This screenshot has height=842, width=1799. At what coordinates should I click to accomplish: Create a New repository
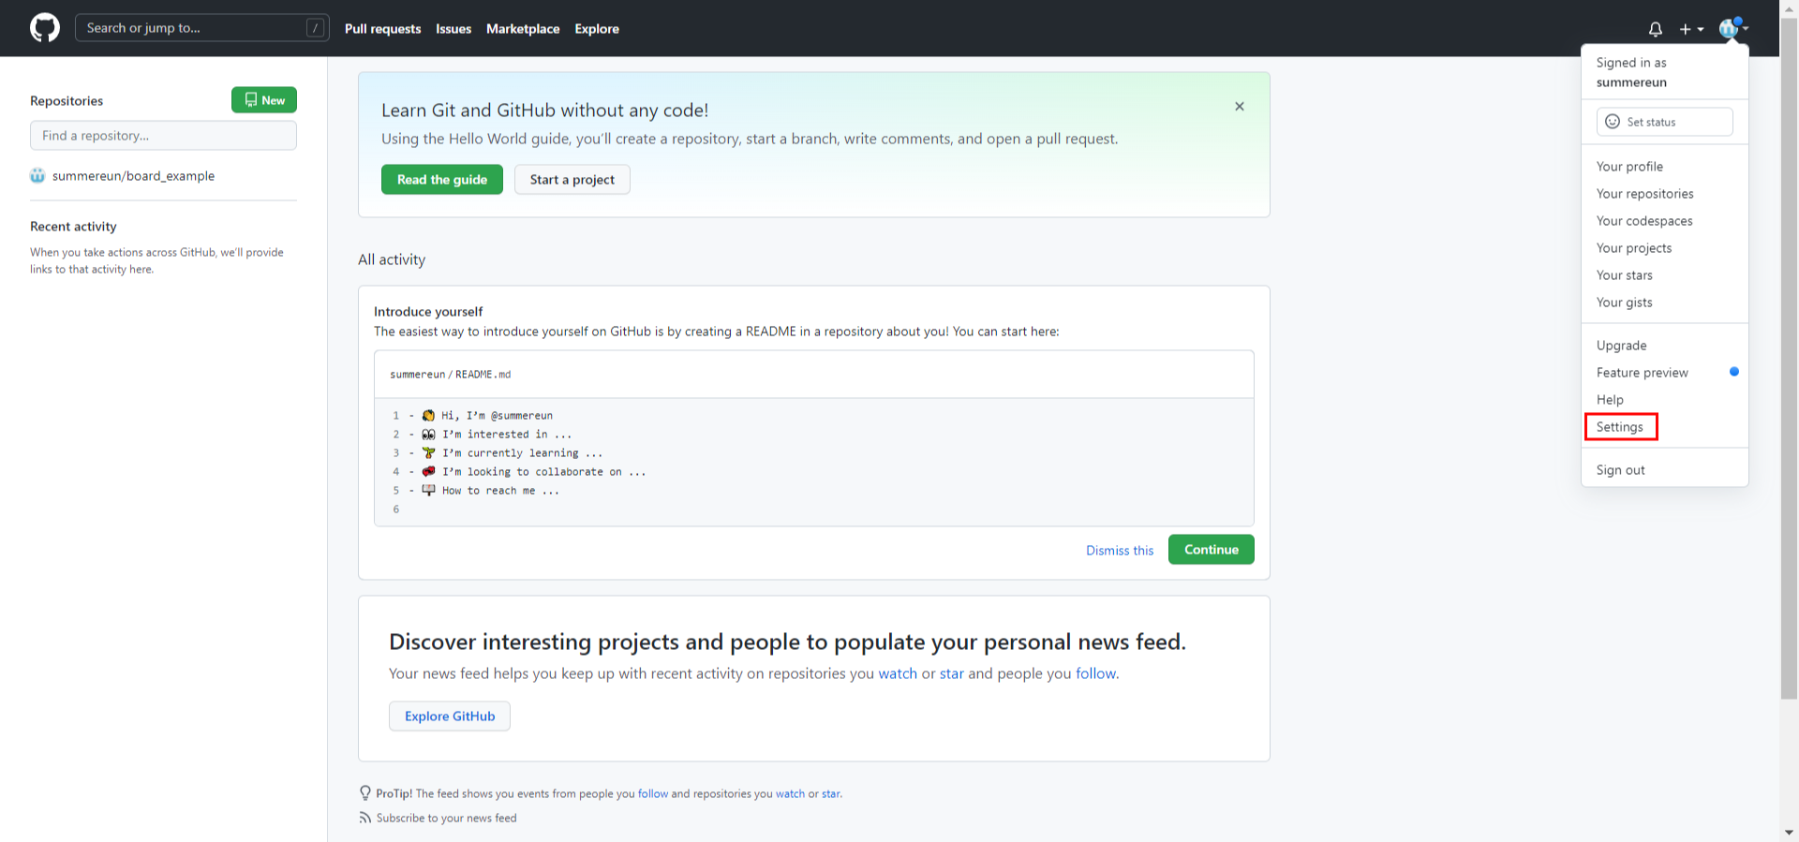point(264,100)
